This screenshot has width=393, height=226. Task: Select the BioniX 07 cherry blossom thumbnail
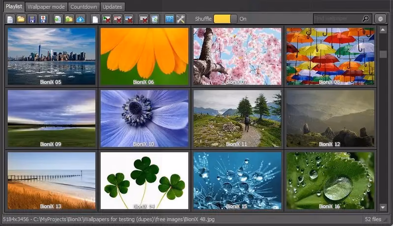click(x=237, y=56)
